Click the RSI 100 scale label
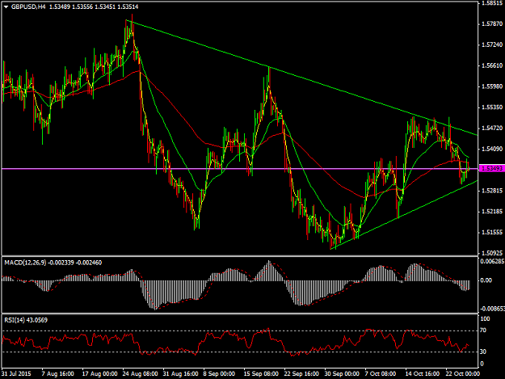The image size is (505, 379). [485, 318]
